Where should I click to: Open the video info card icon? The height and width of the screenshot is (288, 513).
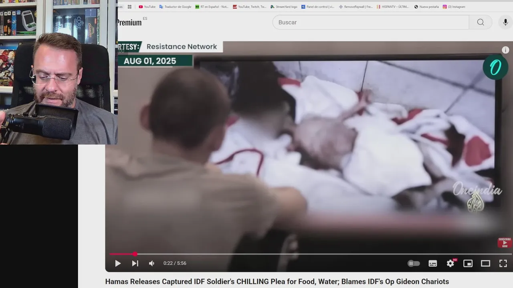(505, 50)
